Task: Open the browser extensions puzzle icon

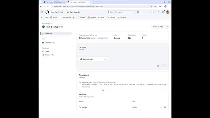Action: (160, 6)
